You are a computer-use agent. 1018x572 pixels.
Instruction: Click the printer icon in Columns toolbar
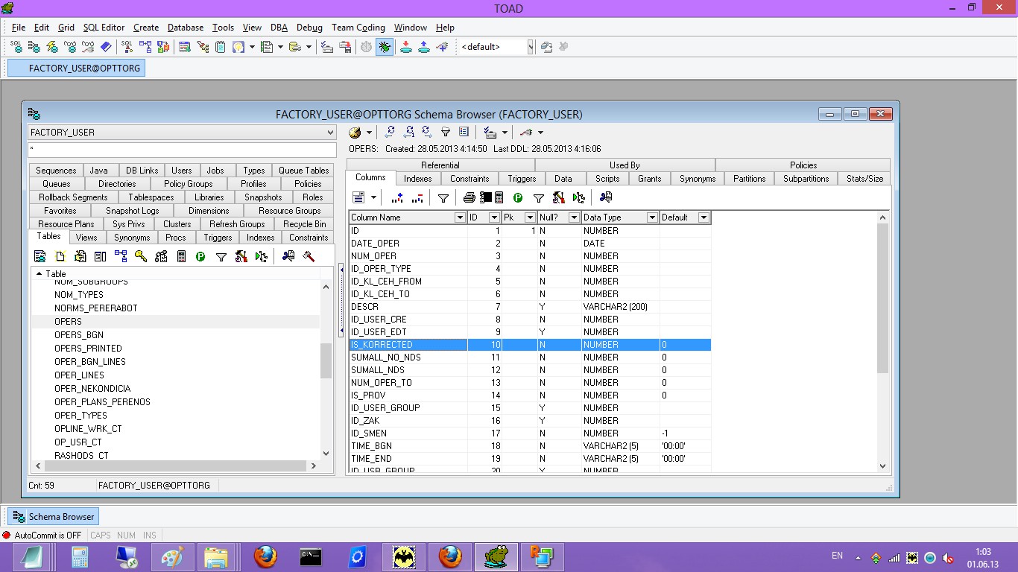pos(469,197)
